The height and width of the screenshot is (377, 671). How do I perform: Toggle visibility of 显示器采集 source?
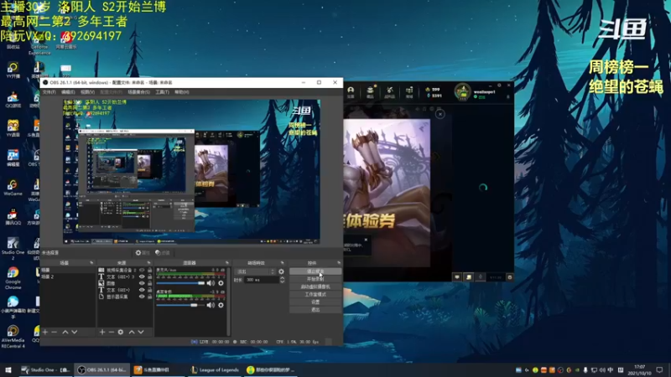tap(142, 297)
